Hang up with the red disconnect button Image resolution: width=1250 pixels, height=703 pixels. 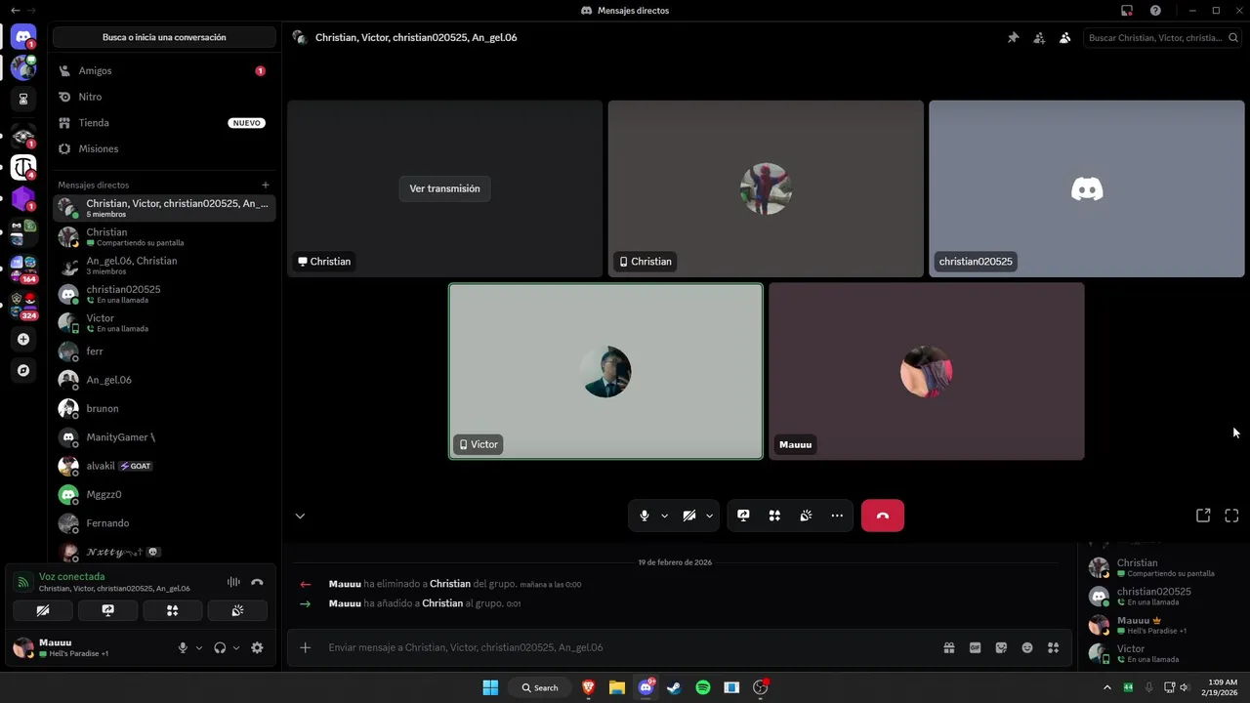point(883,516)
